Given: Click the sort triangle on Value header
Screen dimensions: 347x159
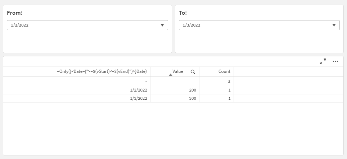Looking at the screenshot, I should [x=171, y=75].
